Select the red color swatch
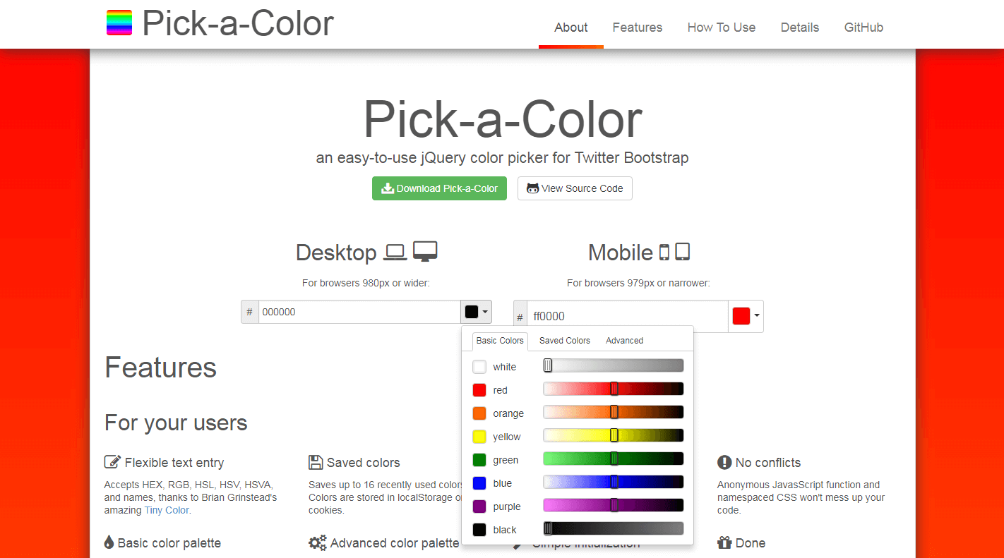This screenshot has width=1004, height=558. (479, 390)
